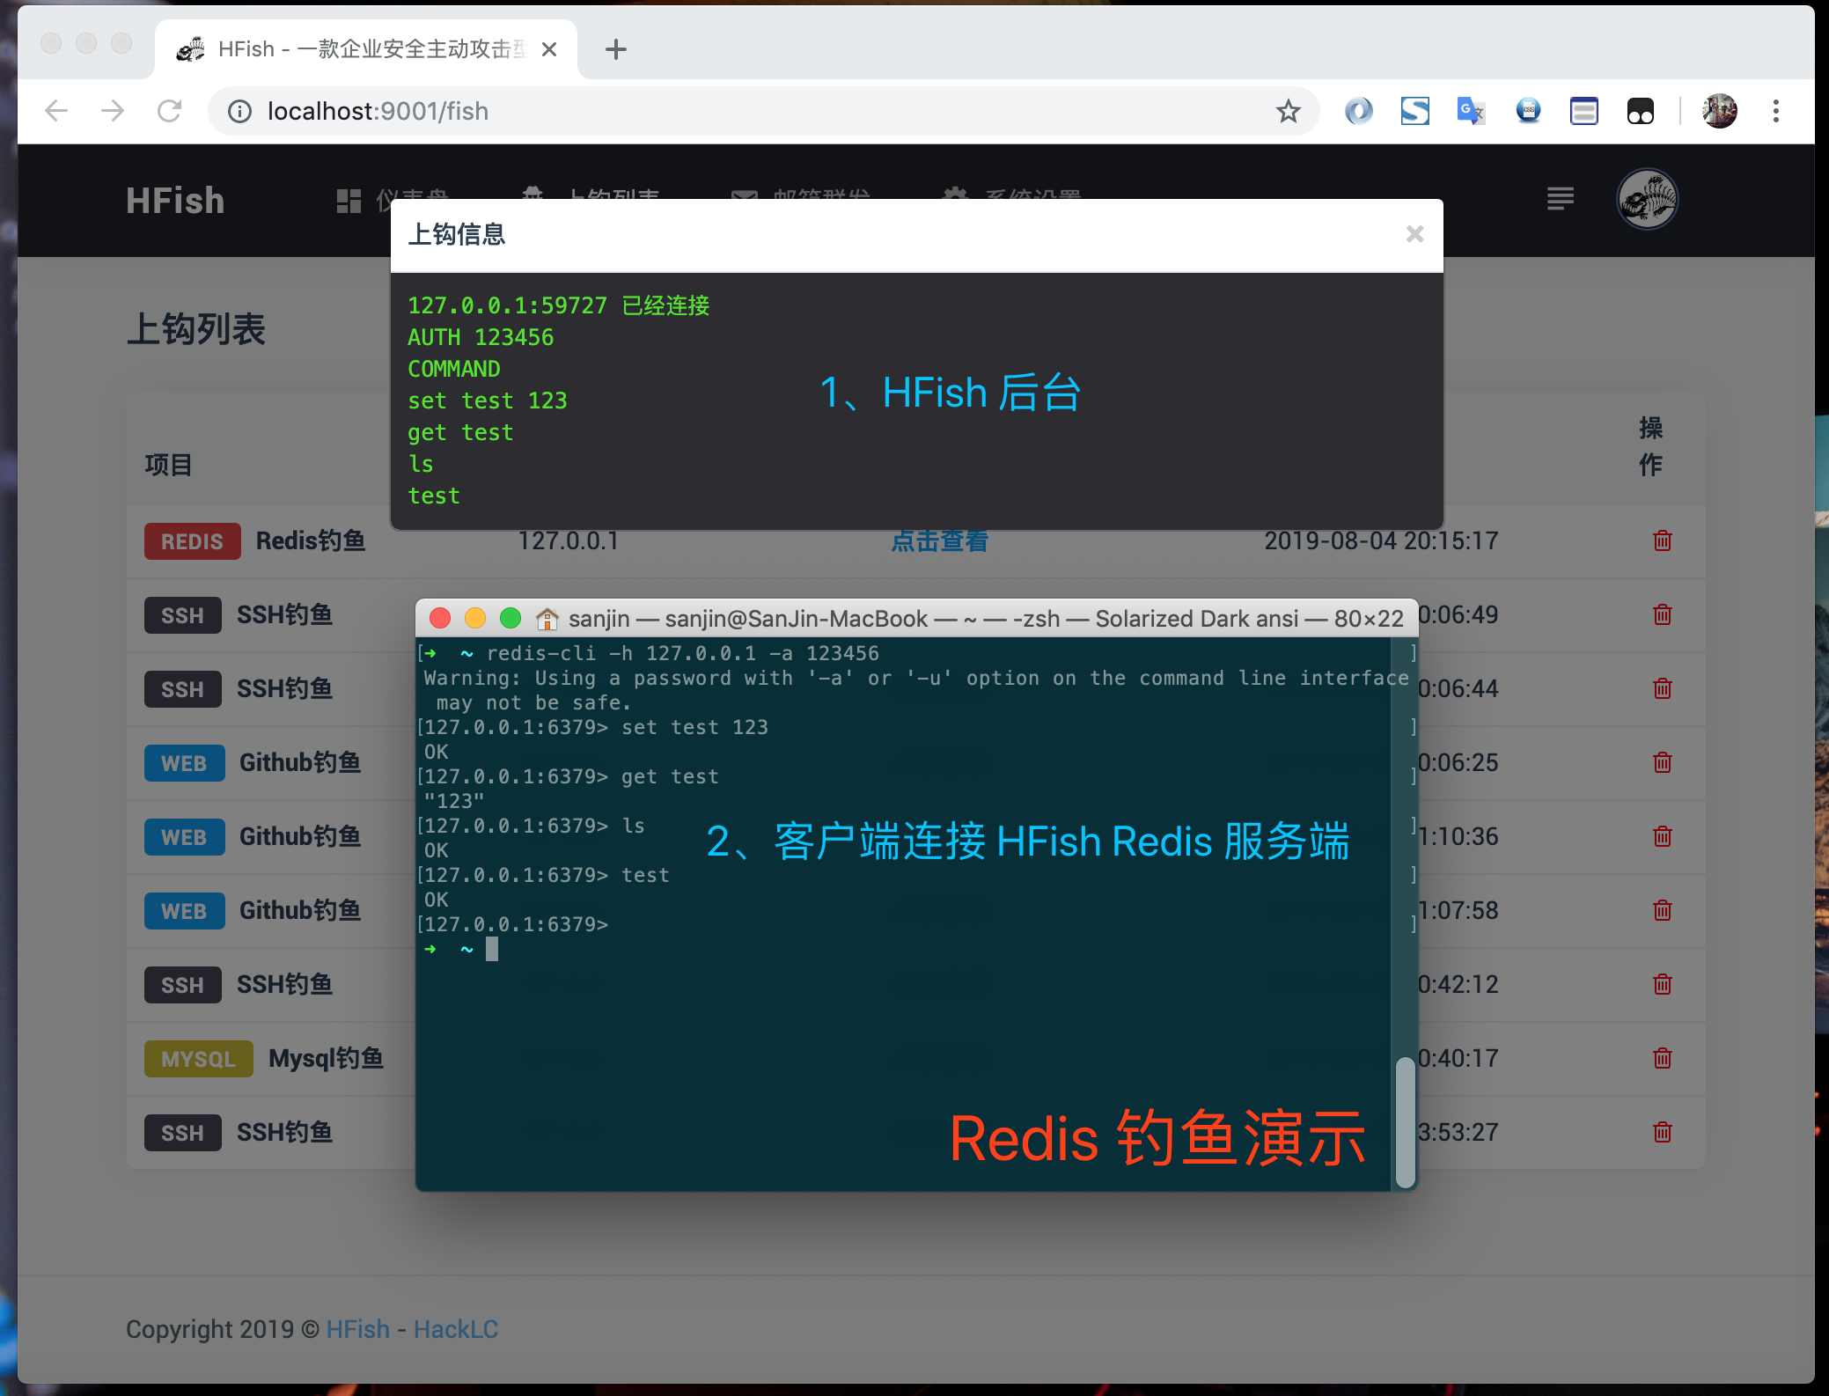Click trash icon on the Mysql钓鱼 row
Viewport: 1829px width, 1396px height.
tap(1662, 1058)
